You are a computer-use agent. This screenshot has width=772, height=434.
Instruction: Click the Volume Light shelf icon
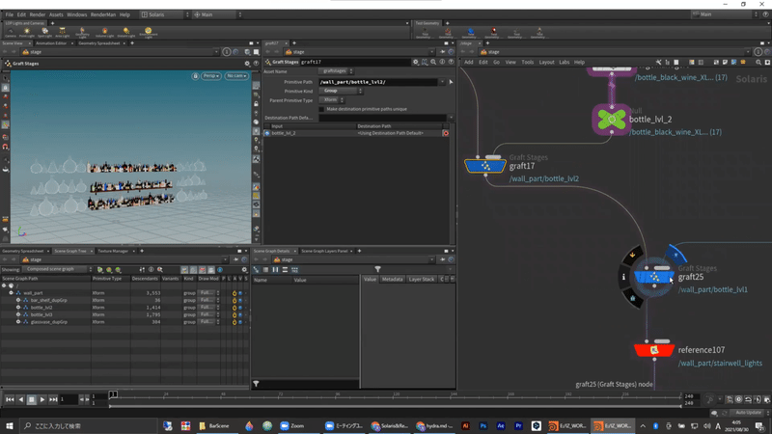[x=104, y=31]
